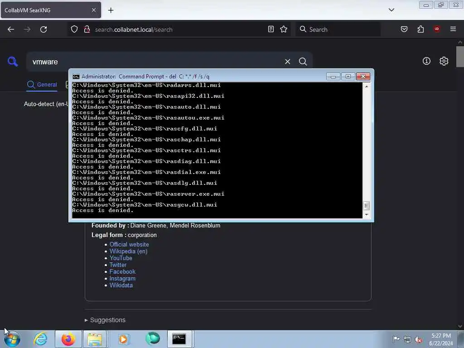The image size is (464, 348).
Task: Go back to previous page in Firefox
Action: 11,29
